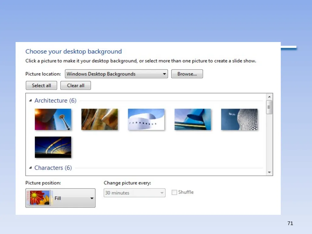The width and height of the screenshot is (312, 234).
Task: Click the Browse... button
Action: [x=187, y=74]
